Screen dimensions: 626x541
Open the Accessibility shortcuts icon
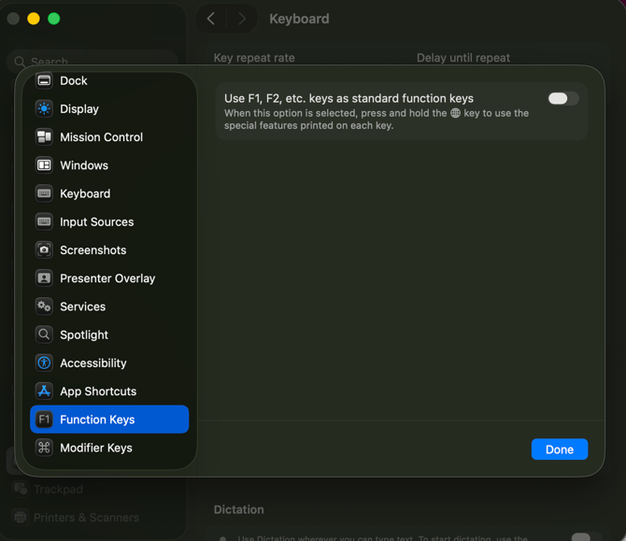coord(44,363)
